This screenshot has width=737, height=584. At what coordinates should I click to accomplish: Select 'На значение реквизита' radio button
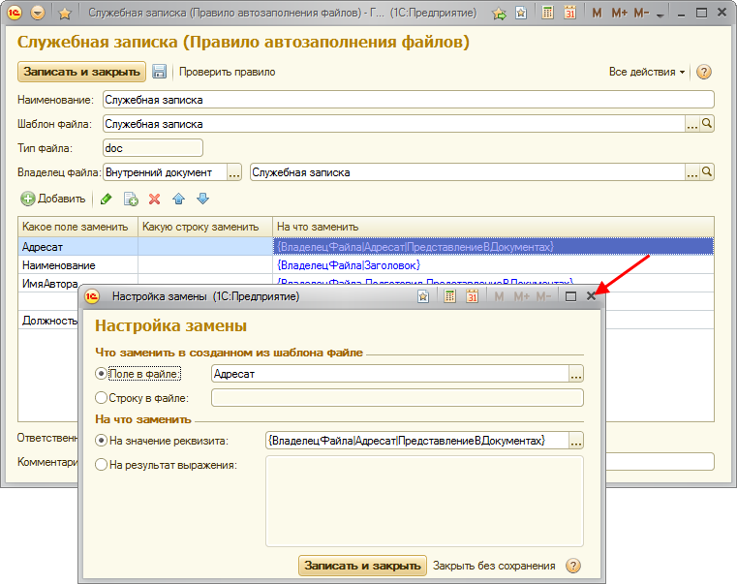(101, 441)
